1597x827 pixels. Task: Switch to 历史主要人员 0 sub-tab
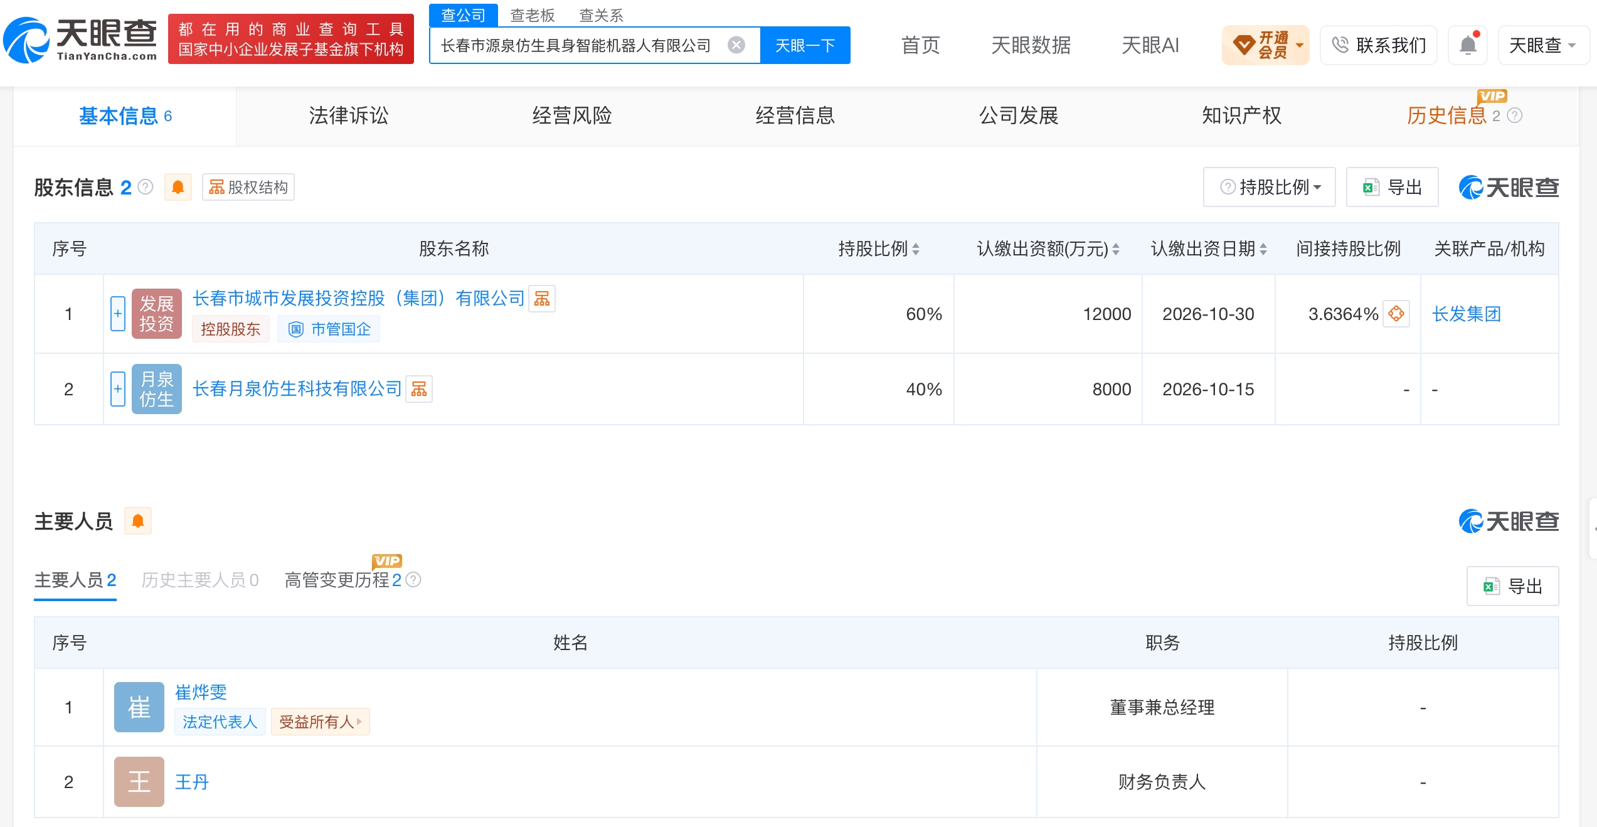pyautogui.click(x=200, y=580)
